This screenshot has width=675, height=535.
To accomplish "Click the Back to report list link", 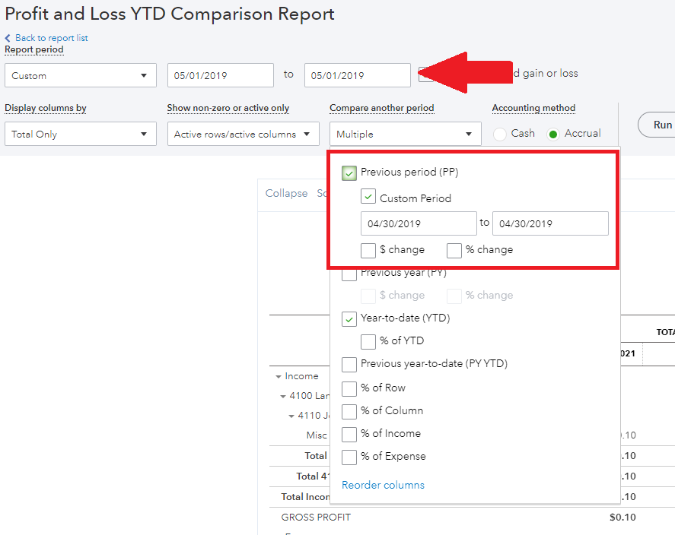I will (x=51, y=38).
